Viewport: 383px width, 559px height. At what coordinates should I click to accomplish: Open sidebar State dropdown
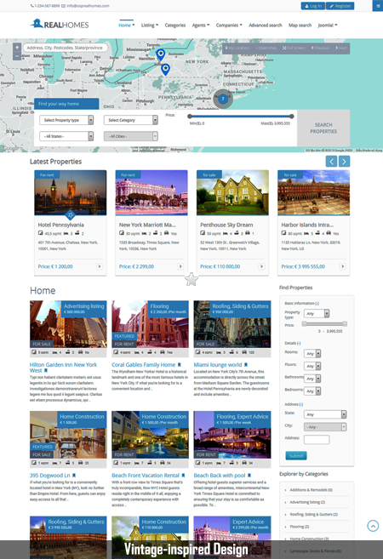point(325,414)
